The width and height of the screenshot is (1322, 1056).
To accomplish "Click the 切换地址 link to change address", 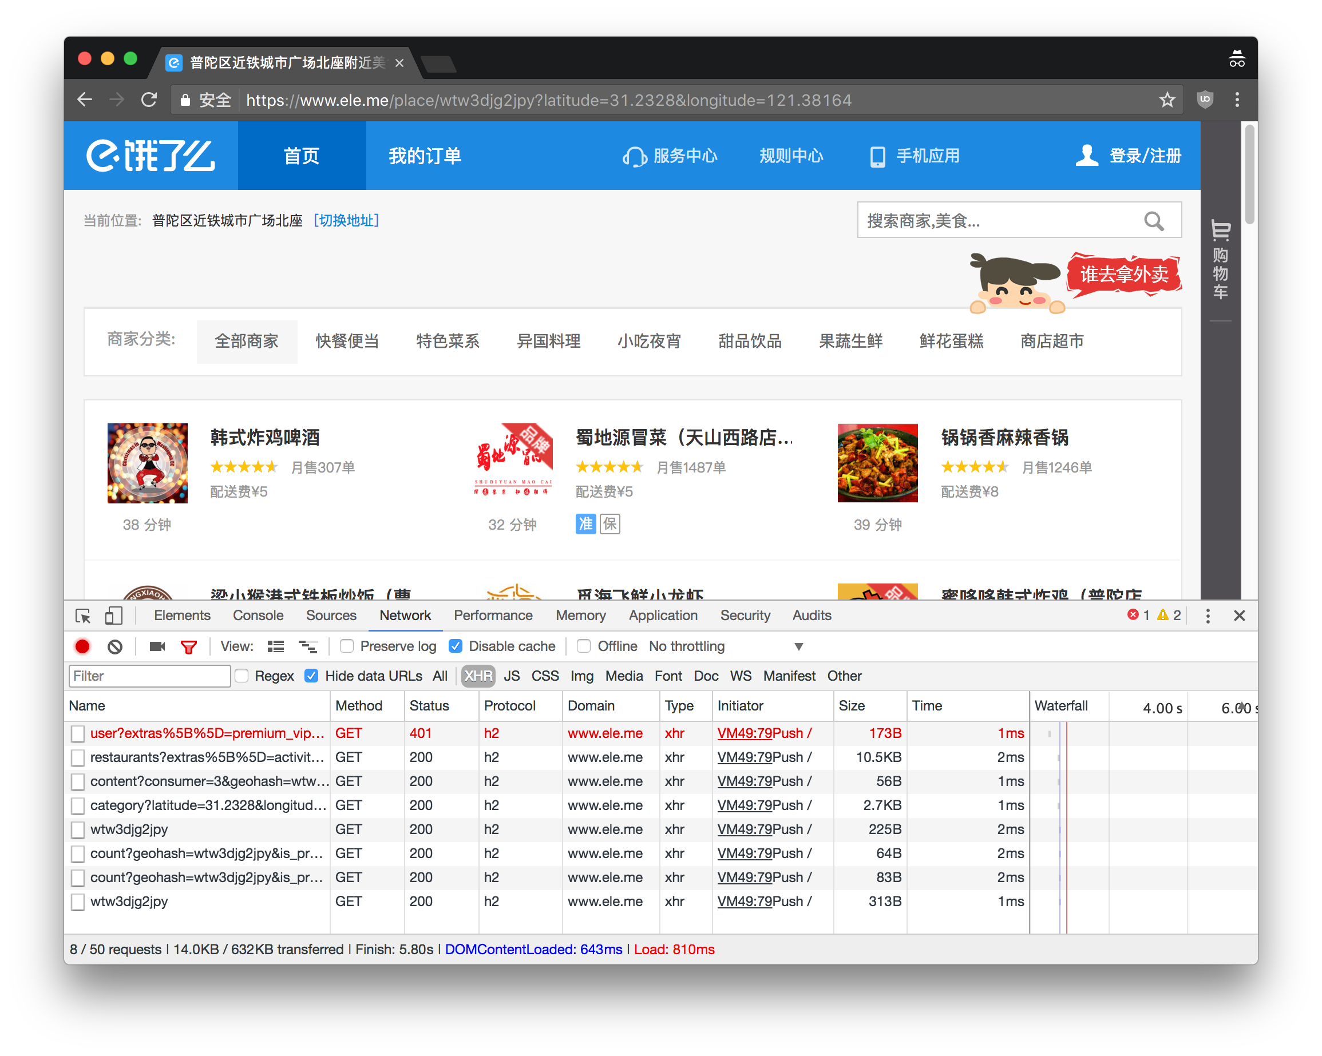I will 347,220.
